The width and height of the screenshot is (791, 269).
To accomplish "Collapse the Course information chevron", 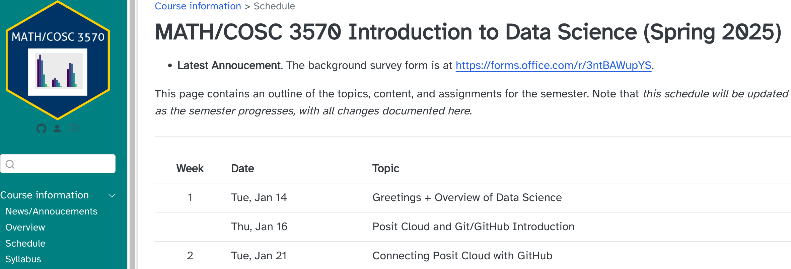I will tap(112, 195).
